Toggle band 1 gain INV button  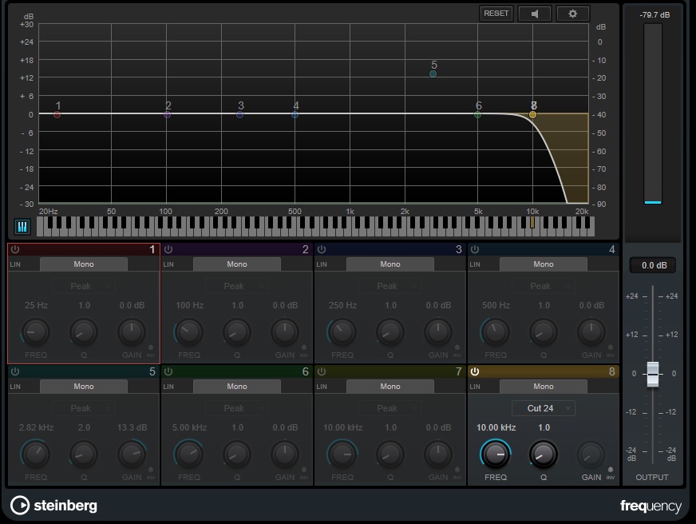(151, 347)
